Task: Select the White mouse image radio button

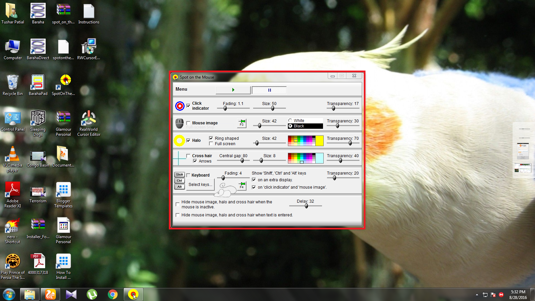Action: pos(290,120)
